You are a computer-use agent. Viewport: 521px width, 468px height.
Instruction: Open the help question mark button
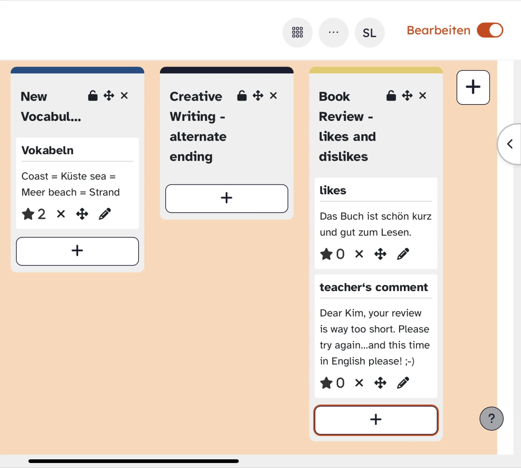(491, 419)
